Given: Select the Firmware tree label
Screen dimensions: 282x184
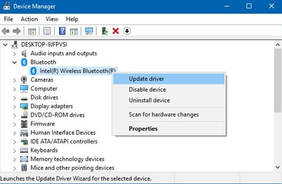Looking at the screenshot, I should pyautogui.click(x=43, y=124).
